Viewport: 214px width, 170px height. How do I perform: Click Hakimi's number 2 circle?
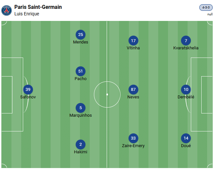(x=81, y=144)
